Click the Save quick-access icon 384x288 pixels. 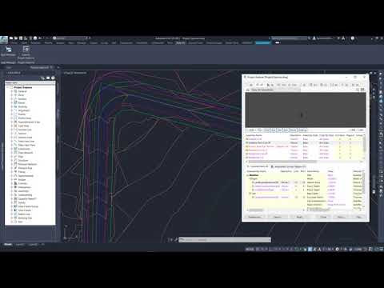pos(21,38)
